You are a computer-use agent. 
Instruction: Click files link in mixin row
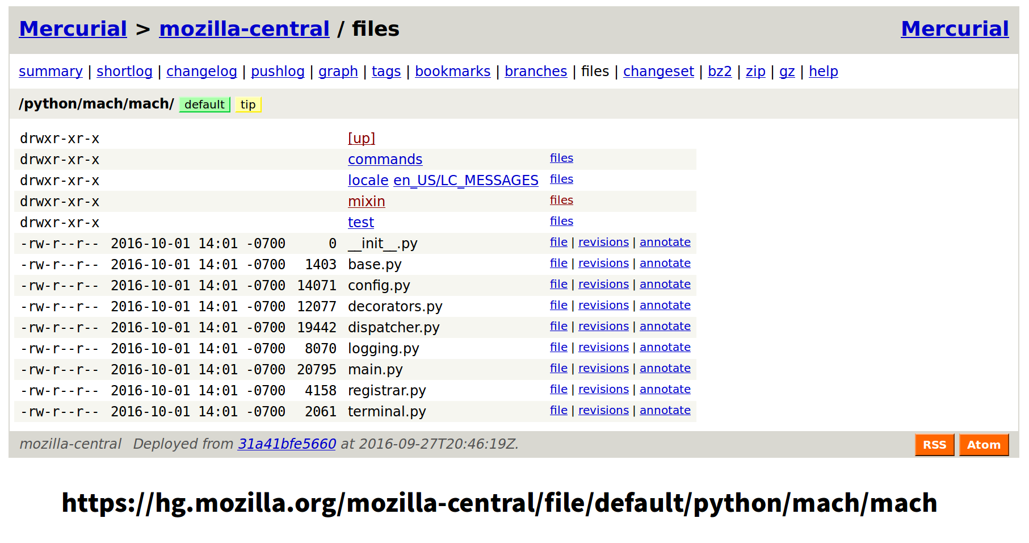pyautogui.click(x=561, y=200)
